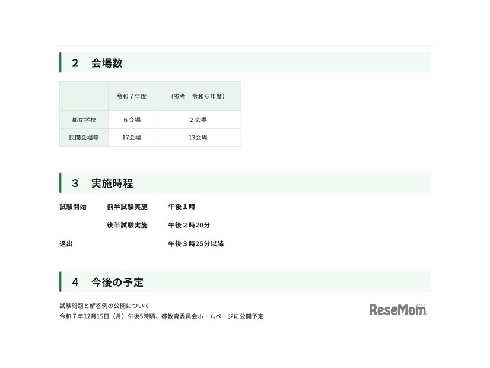Click the '試験開始' label
The width and height of the screenshot is (490, 368).
pyautogui.click(x=73, y=207)
